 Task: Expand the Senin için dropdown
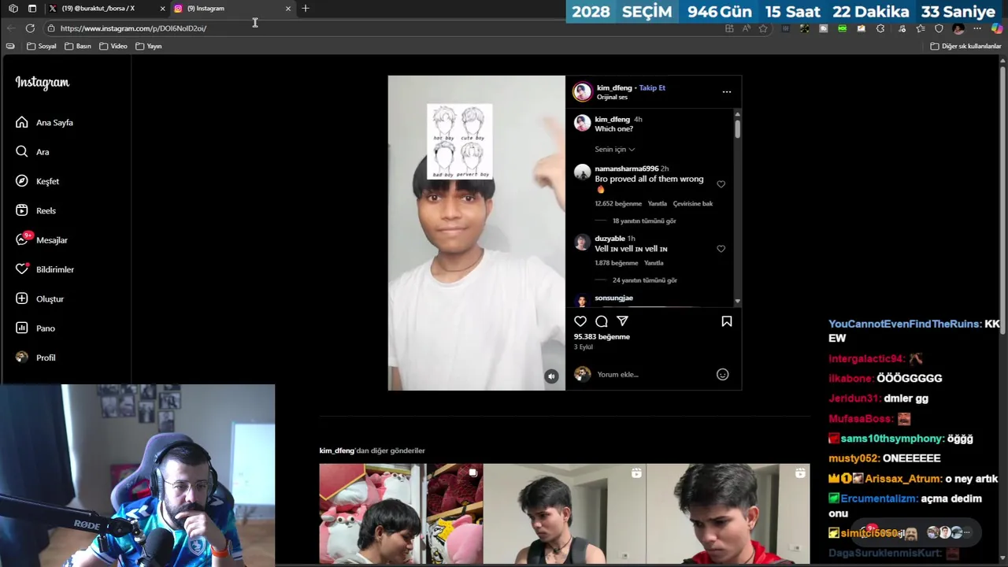615,150
